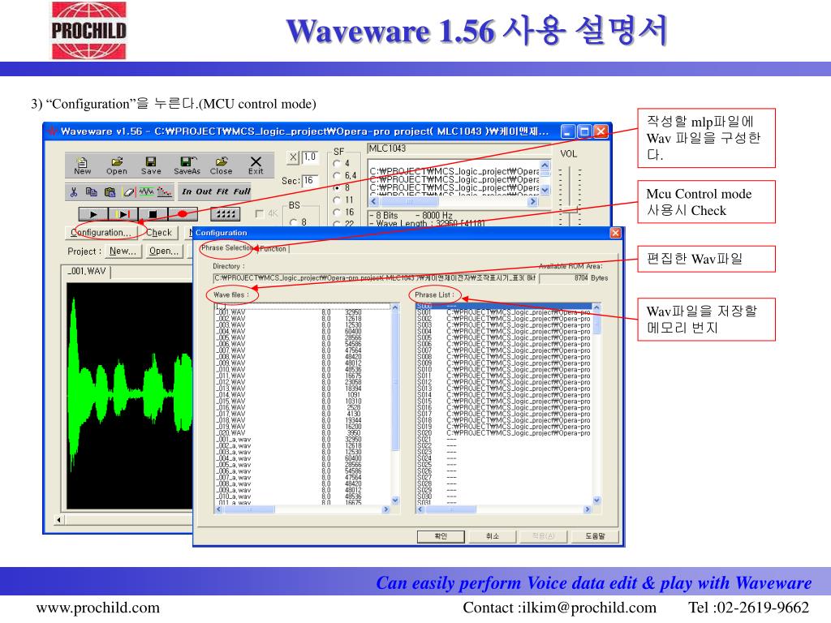Click the Open file toolbar icon
Screen dimensions: 831x623
tap(117, 165)
